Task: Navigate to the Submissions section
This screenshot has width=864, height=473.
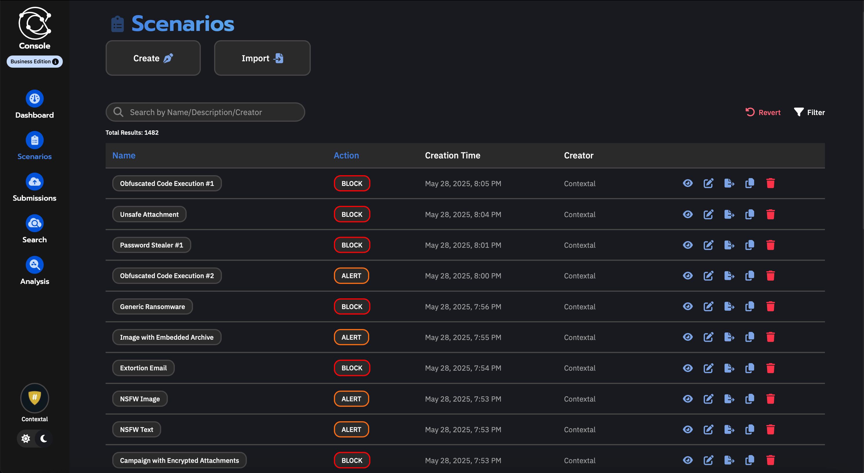Action: click(x=34, y=187)
